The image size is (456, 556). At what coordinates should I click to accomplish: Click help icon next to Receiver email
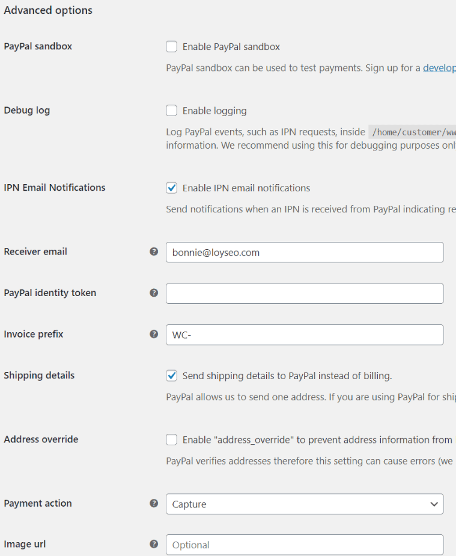pos(154,252)
